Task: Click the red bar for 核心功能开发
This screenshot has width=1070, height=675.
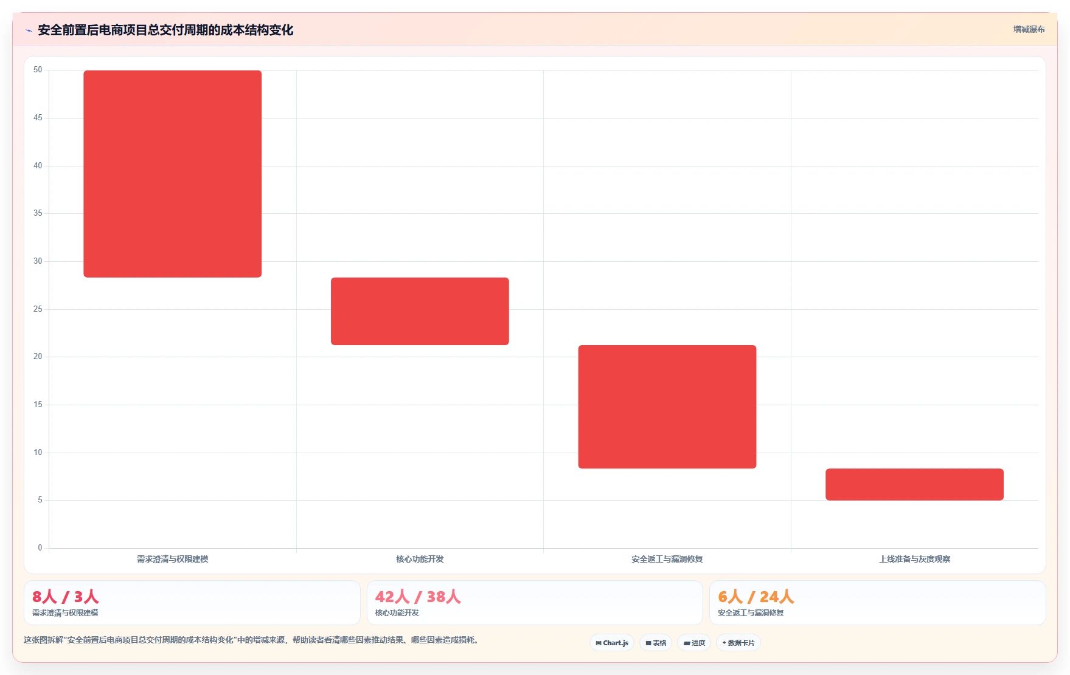Action: [x=420, y=311]
